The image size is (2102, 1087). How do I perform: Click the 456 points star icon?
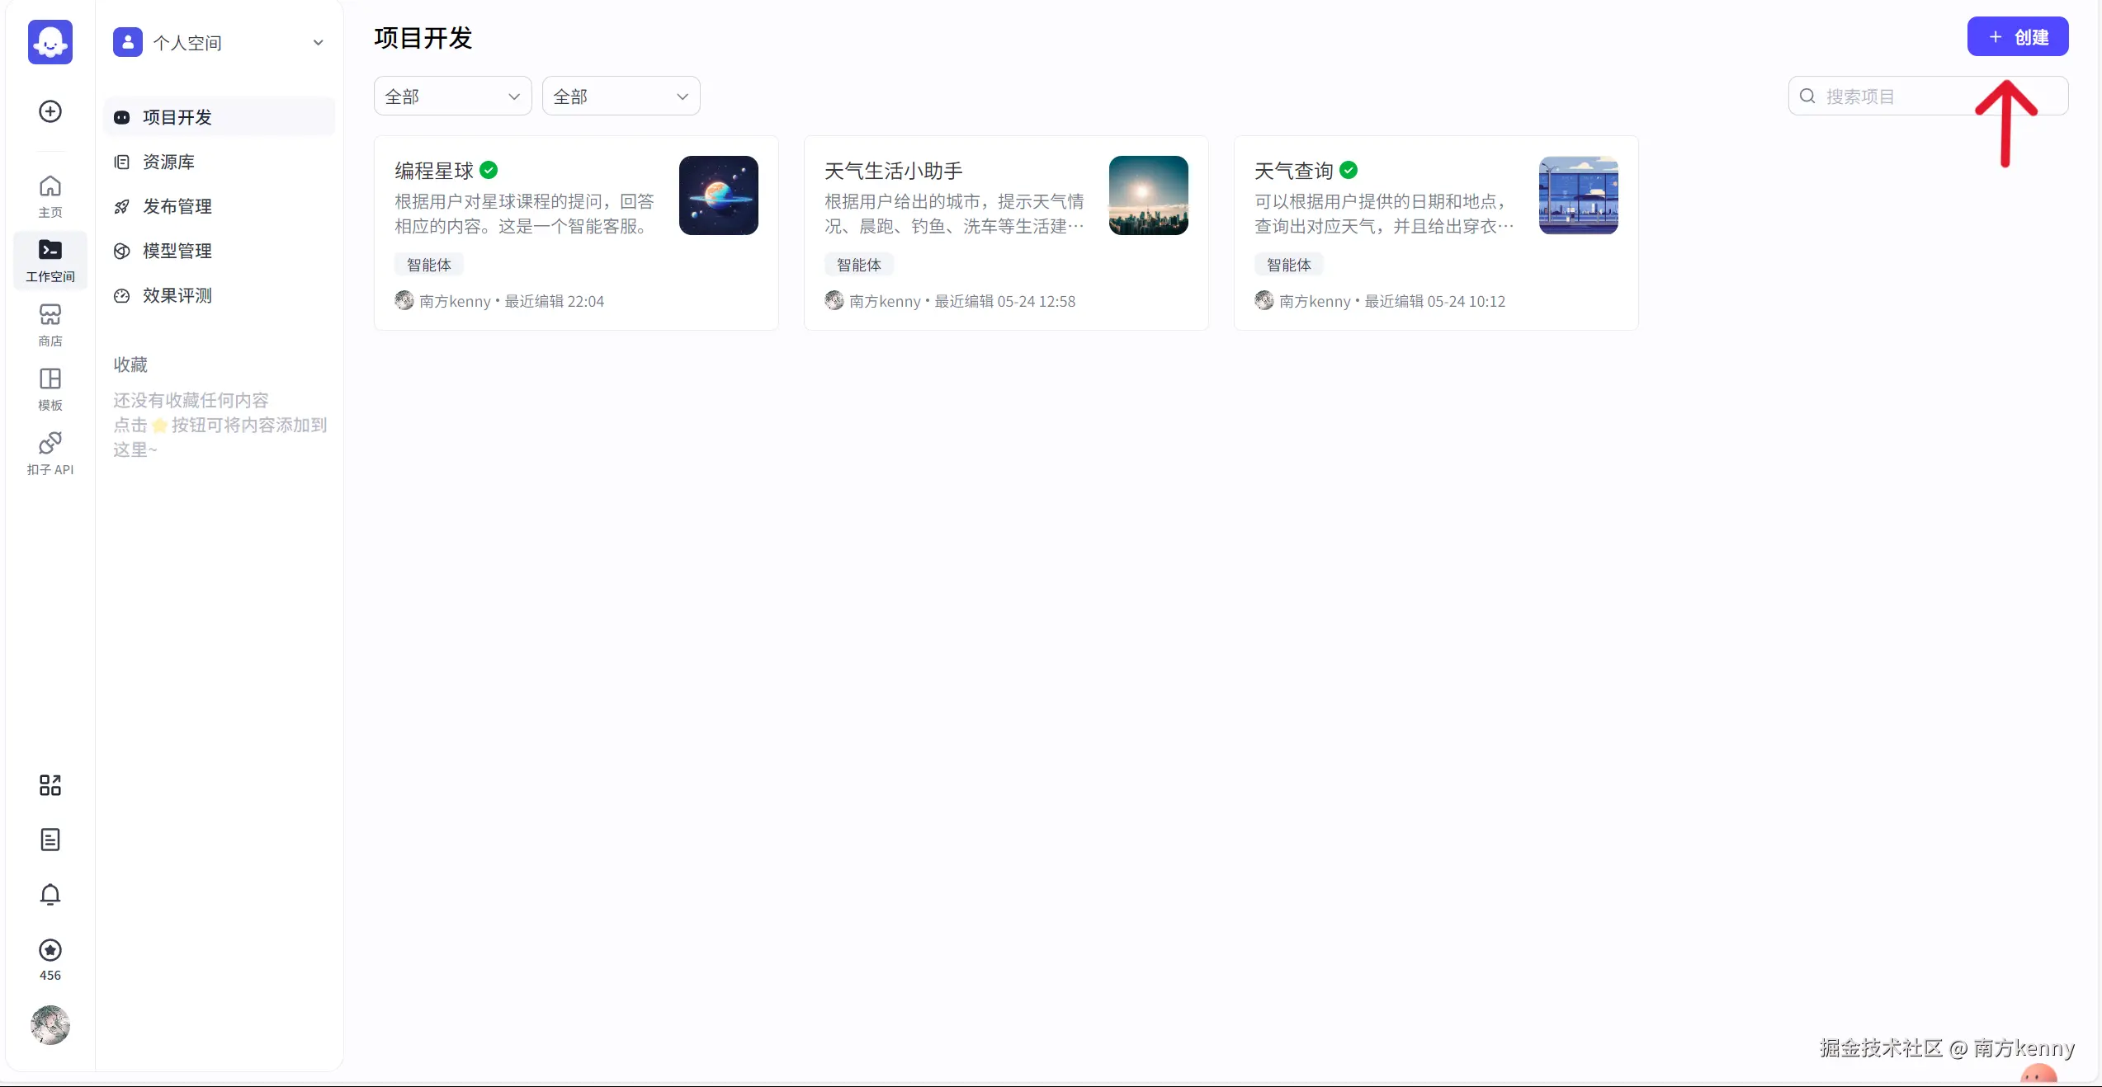(x=50, y=951)
